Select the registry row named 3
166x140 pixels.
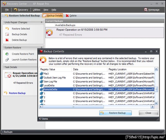(x=97, y=101)
